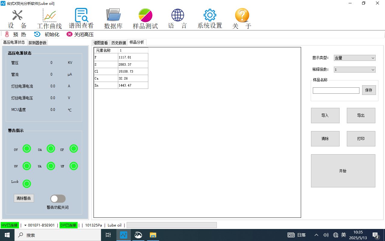Image resolution: width=385 pixels, height=241 pixels.
Task: Click the OV green warning indicator
Action: click(27, 149)
